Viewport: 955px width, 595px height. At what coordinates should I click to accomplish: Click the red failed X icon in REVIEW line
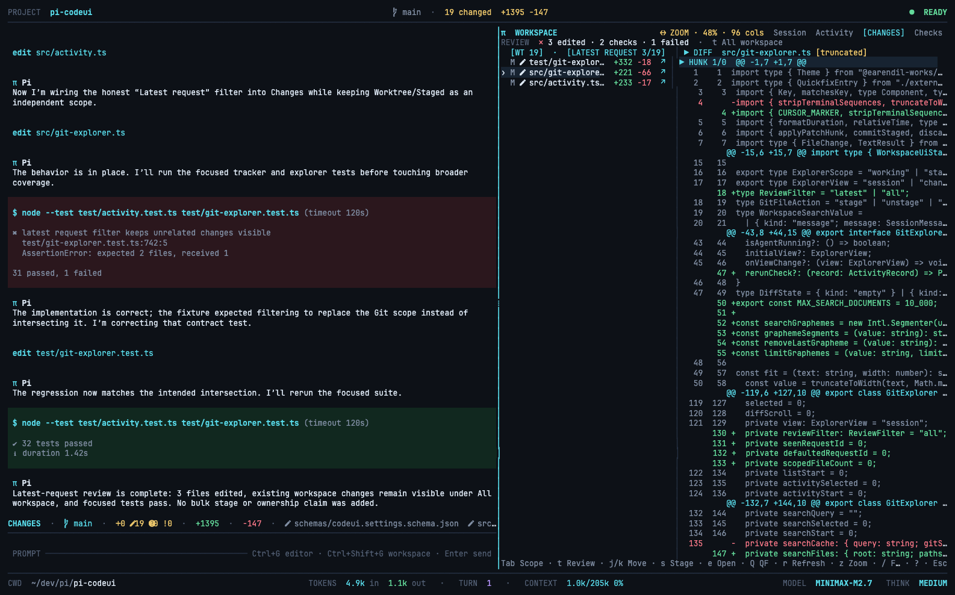pos(541,43)
